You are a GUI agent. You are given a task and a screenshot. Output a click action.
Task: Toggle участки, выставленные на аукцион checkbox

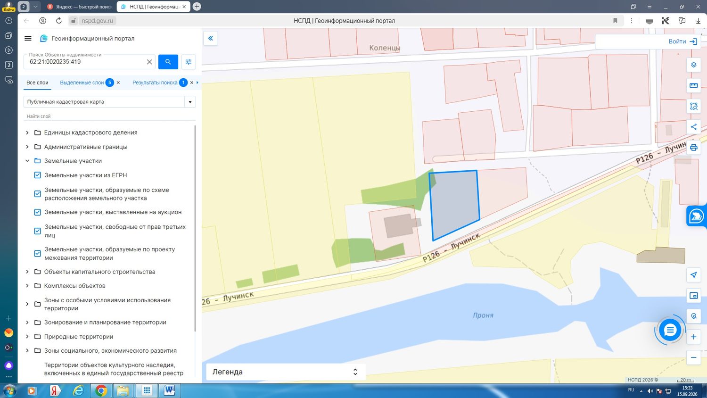[38, 212]
